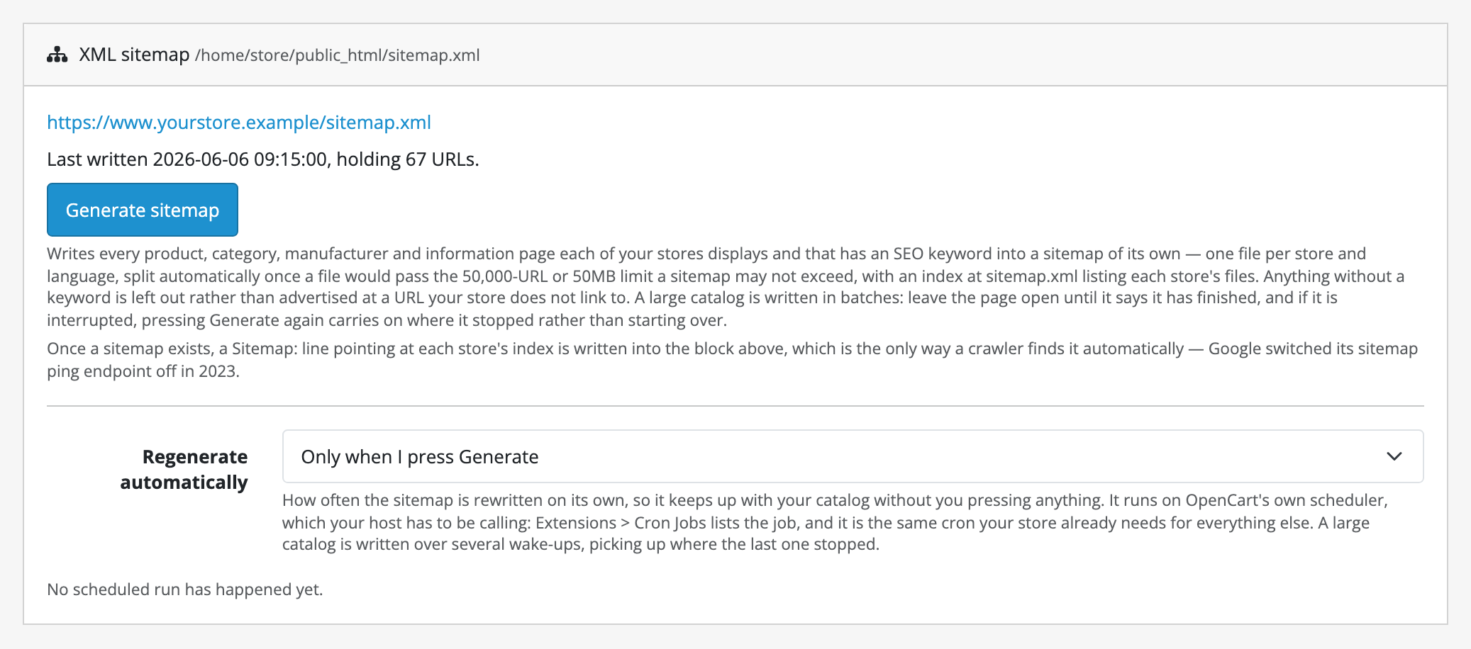The height and width of the screenshot is (649, 1471).
Task: Click the Regenerate automatically label
Action: tap(184, 469)
